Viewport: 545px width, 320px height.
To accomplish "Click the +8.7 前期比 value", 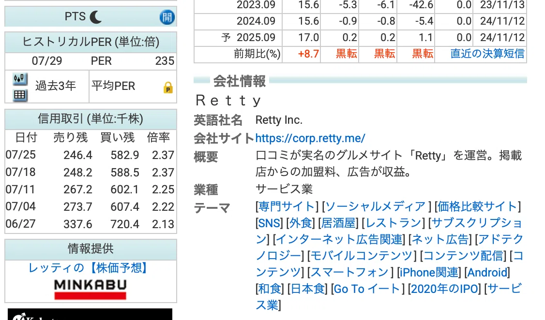I will pos(308,54).
